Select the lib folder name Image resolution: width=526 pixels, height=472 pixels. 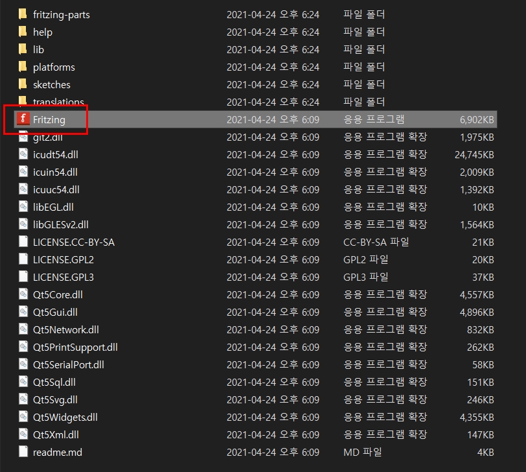38,50
